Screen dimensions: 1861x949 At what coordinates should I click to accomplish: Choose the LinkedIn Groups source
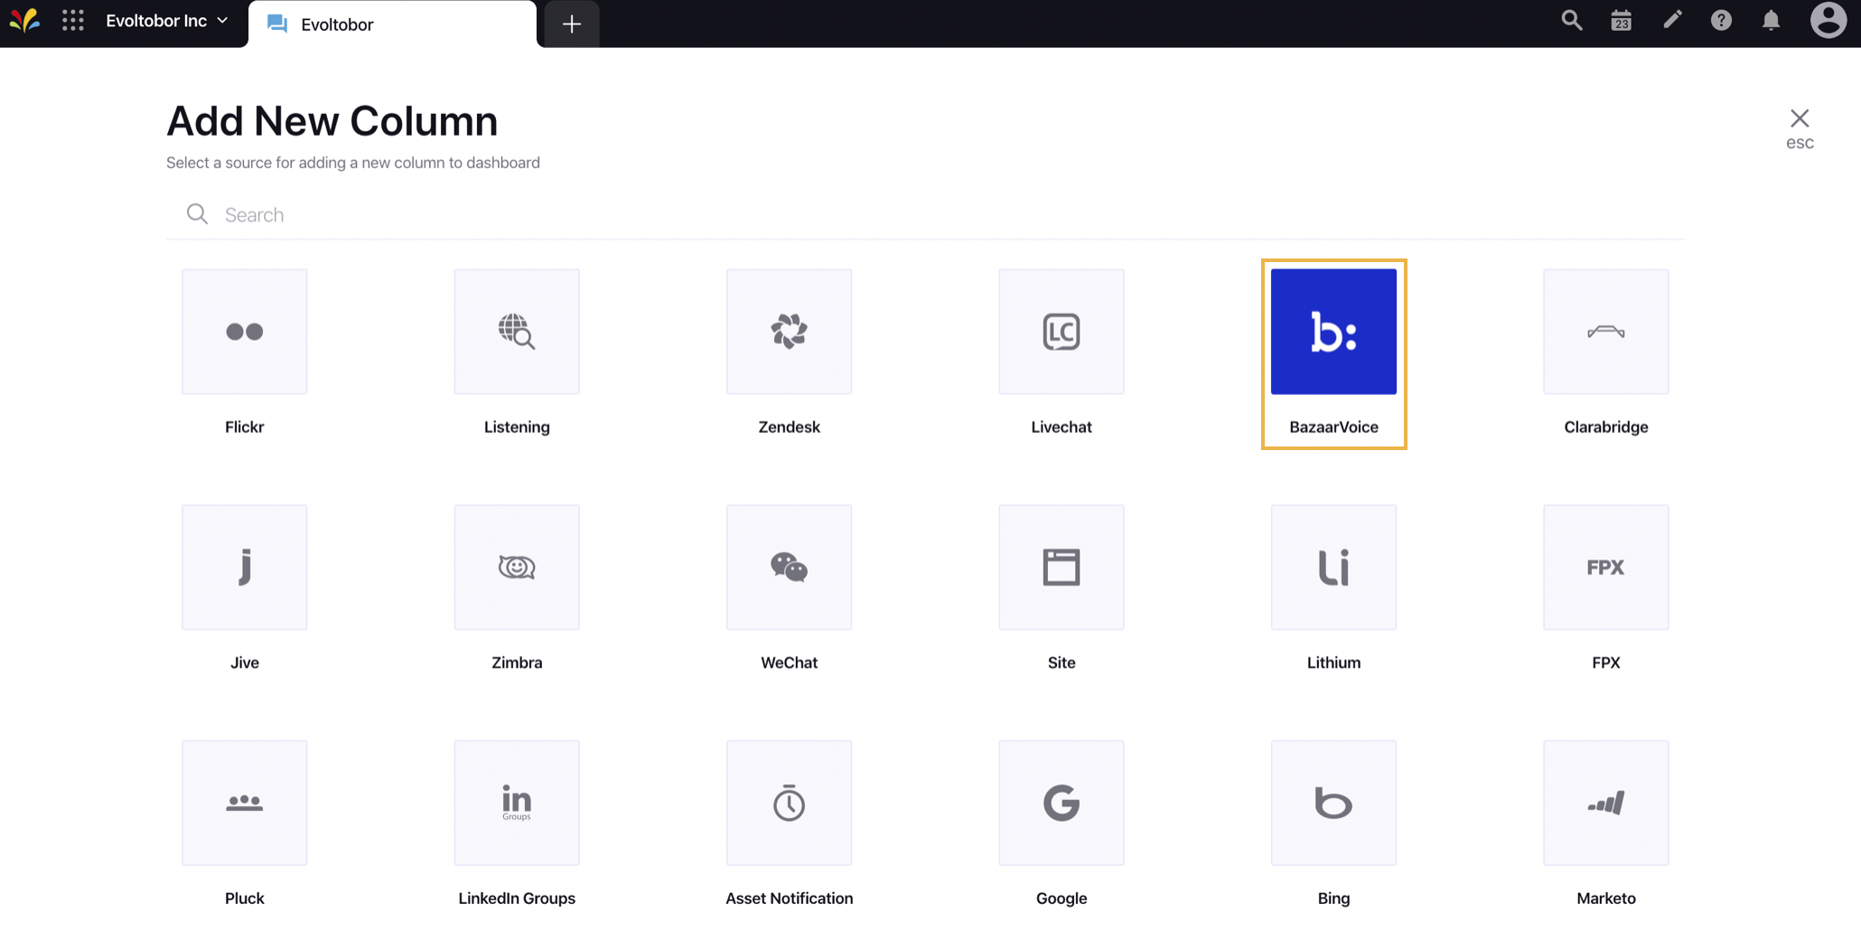coord(516,803)
